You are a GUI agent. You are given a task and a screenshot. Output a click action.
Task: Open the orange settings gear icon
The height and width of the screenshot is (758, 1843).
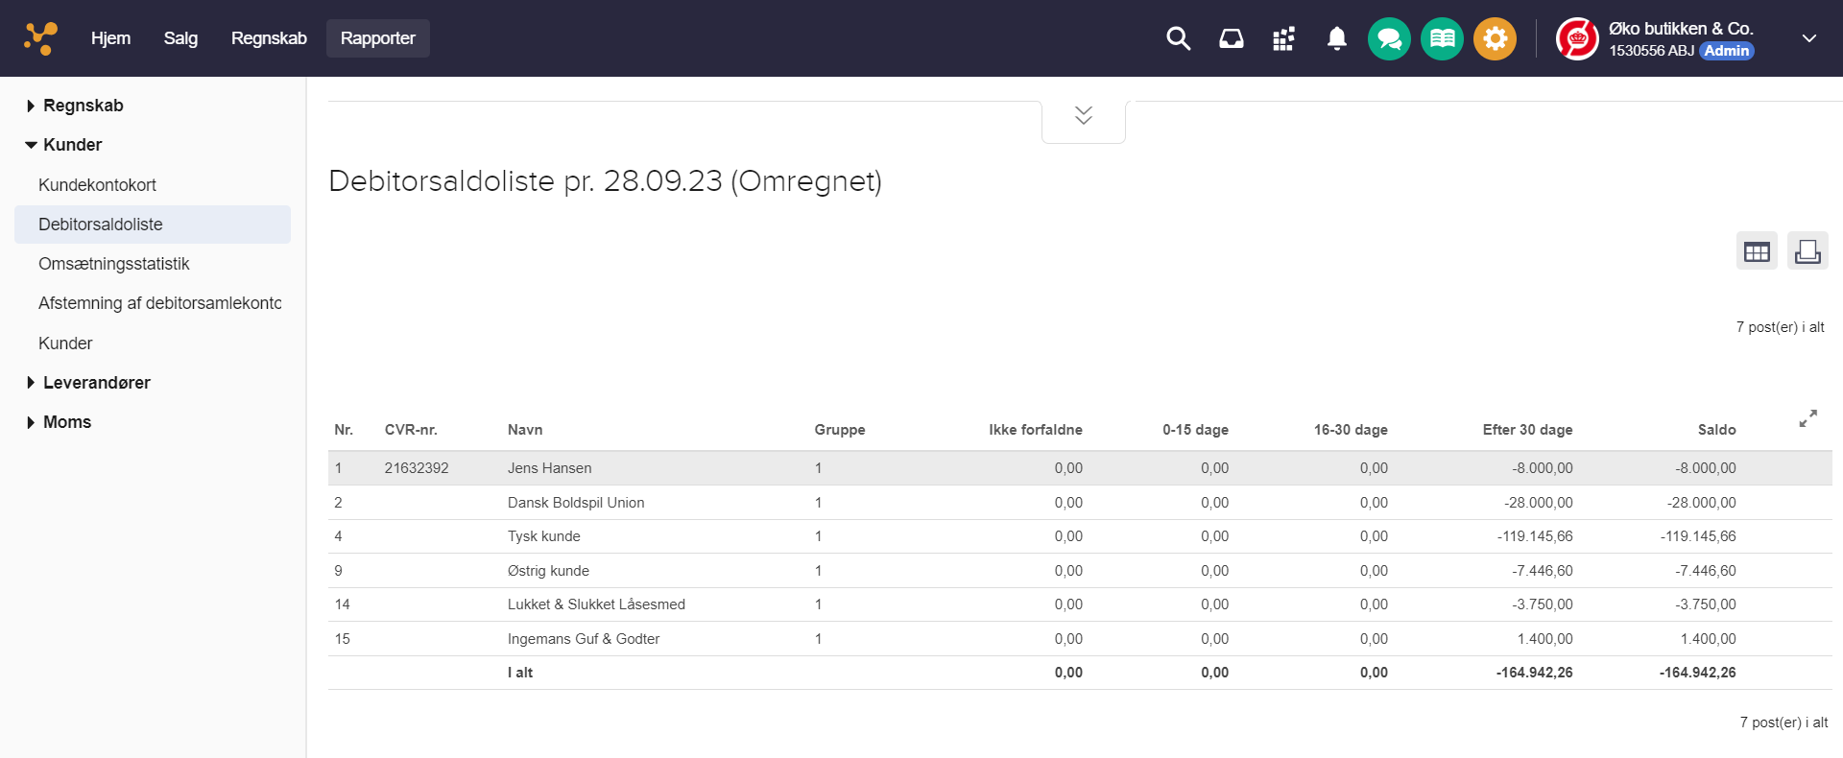tap(1495, 39)
